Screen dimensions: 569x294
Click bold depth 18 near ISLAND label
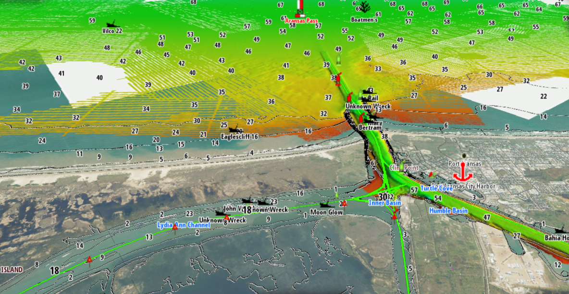point(55,271)
